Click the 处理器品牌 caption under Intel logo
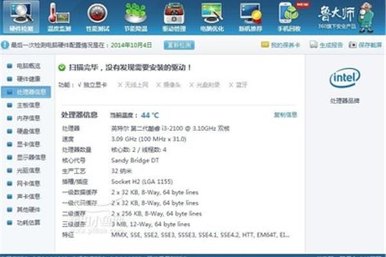Image resolution: width=386 pixels, height=257 pixels. (x=345, y=101)
